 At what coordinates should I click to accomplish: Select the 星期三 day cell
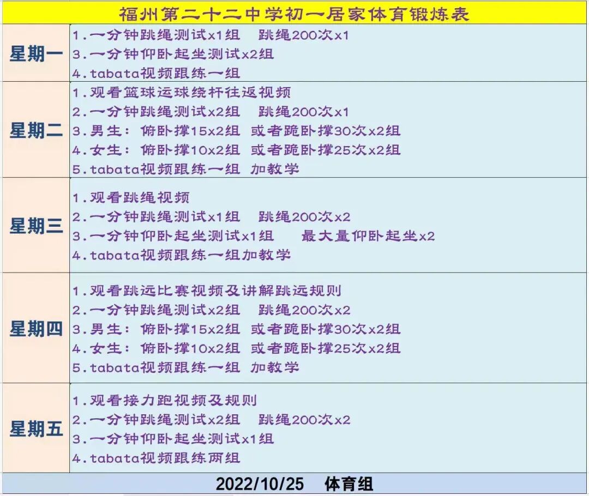[x=36, y=225]
